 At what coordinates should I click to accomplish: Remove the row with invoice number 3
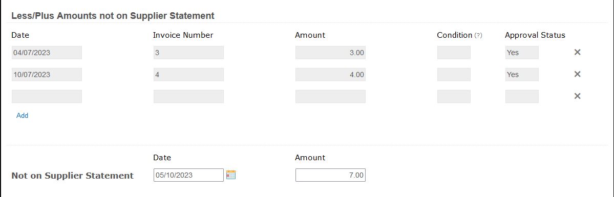click(x=577, y=52)
